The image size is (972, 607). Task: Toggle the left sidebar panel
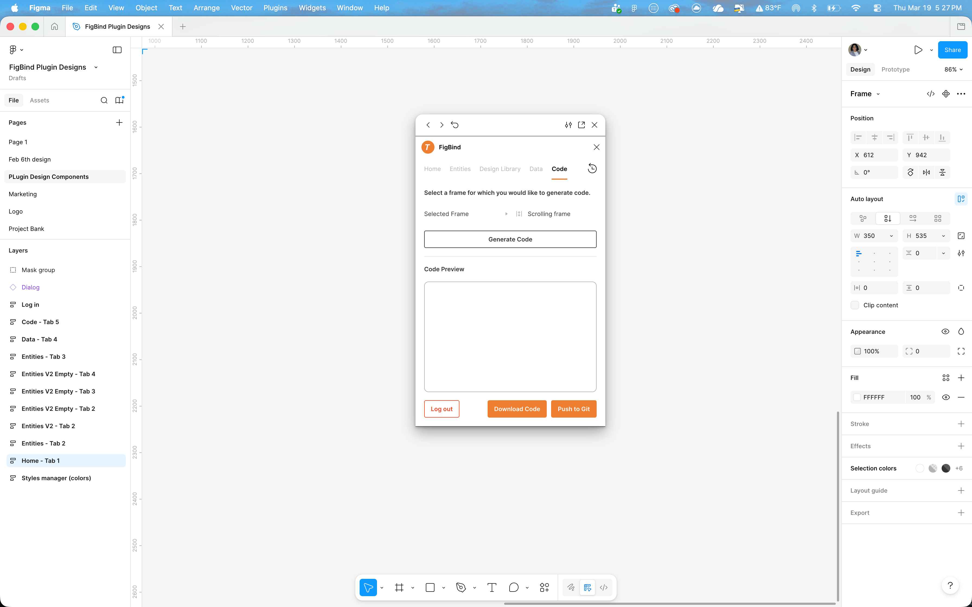coord(117,50)
